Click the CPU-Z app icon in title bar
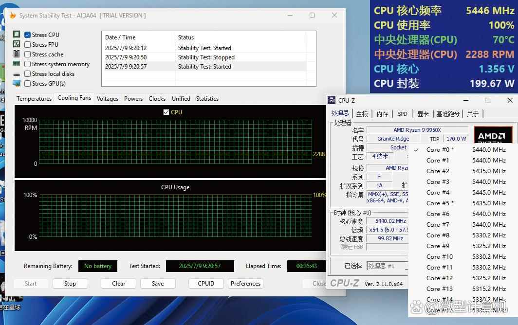The height and width of the screenshot is (325, 518). (x=332, y=100)
